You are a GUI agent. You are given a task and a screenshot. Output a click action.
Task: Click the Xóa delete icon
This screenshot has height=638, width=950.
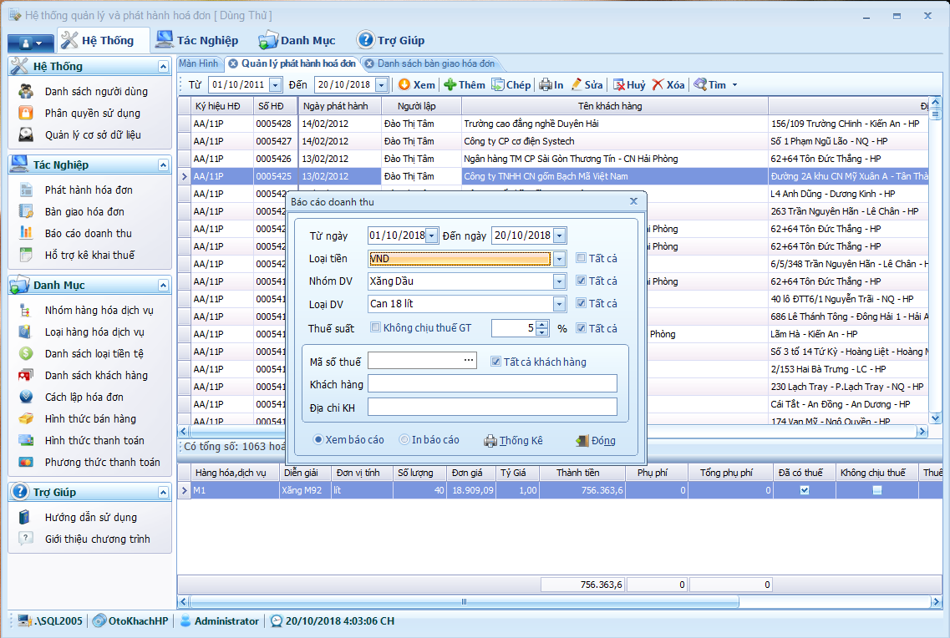658,84
